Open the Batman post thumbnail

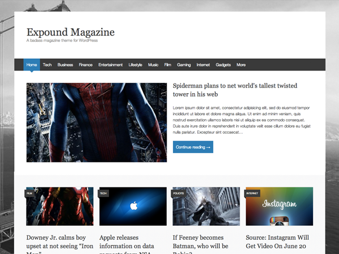(x=206, y=206)
